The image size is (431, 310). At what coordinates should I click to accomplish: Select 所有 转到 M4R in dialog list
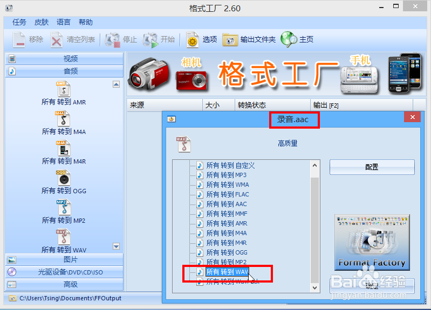pos(227,243)
